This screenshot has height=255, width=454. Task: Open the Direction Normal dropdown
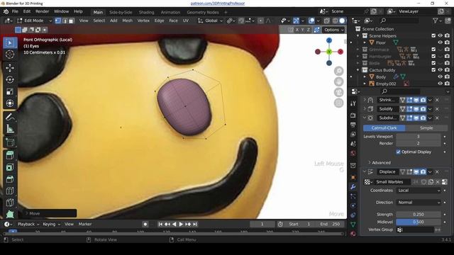[419, 203]
